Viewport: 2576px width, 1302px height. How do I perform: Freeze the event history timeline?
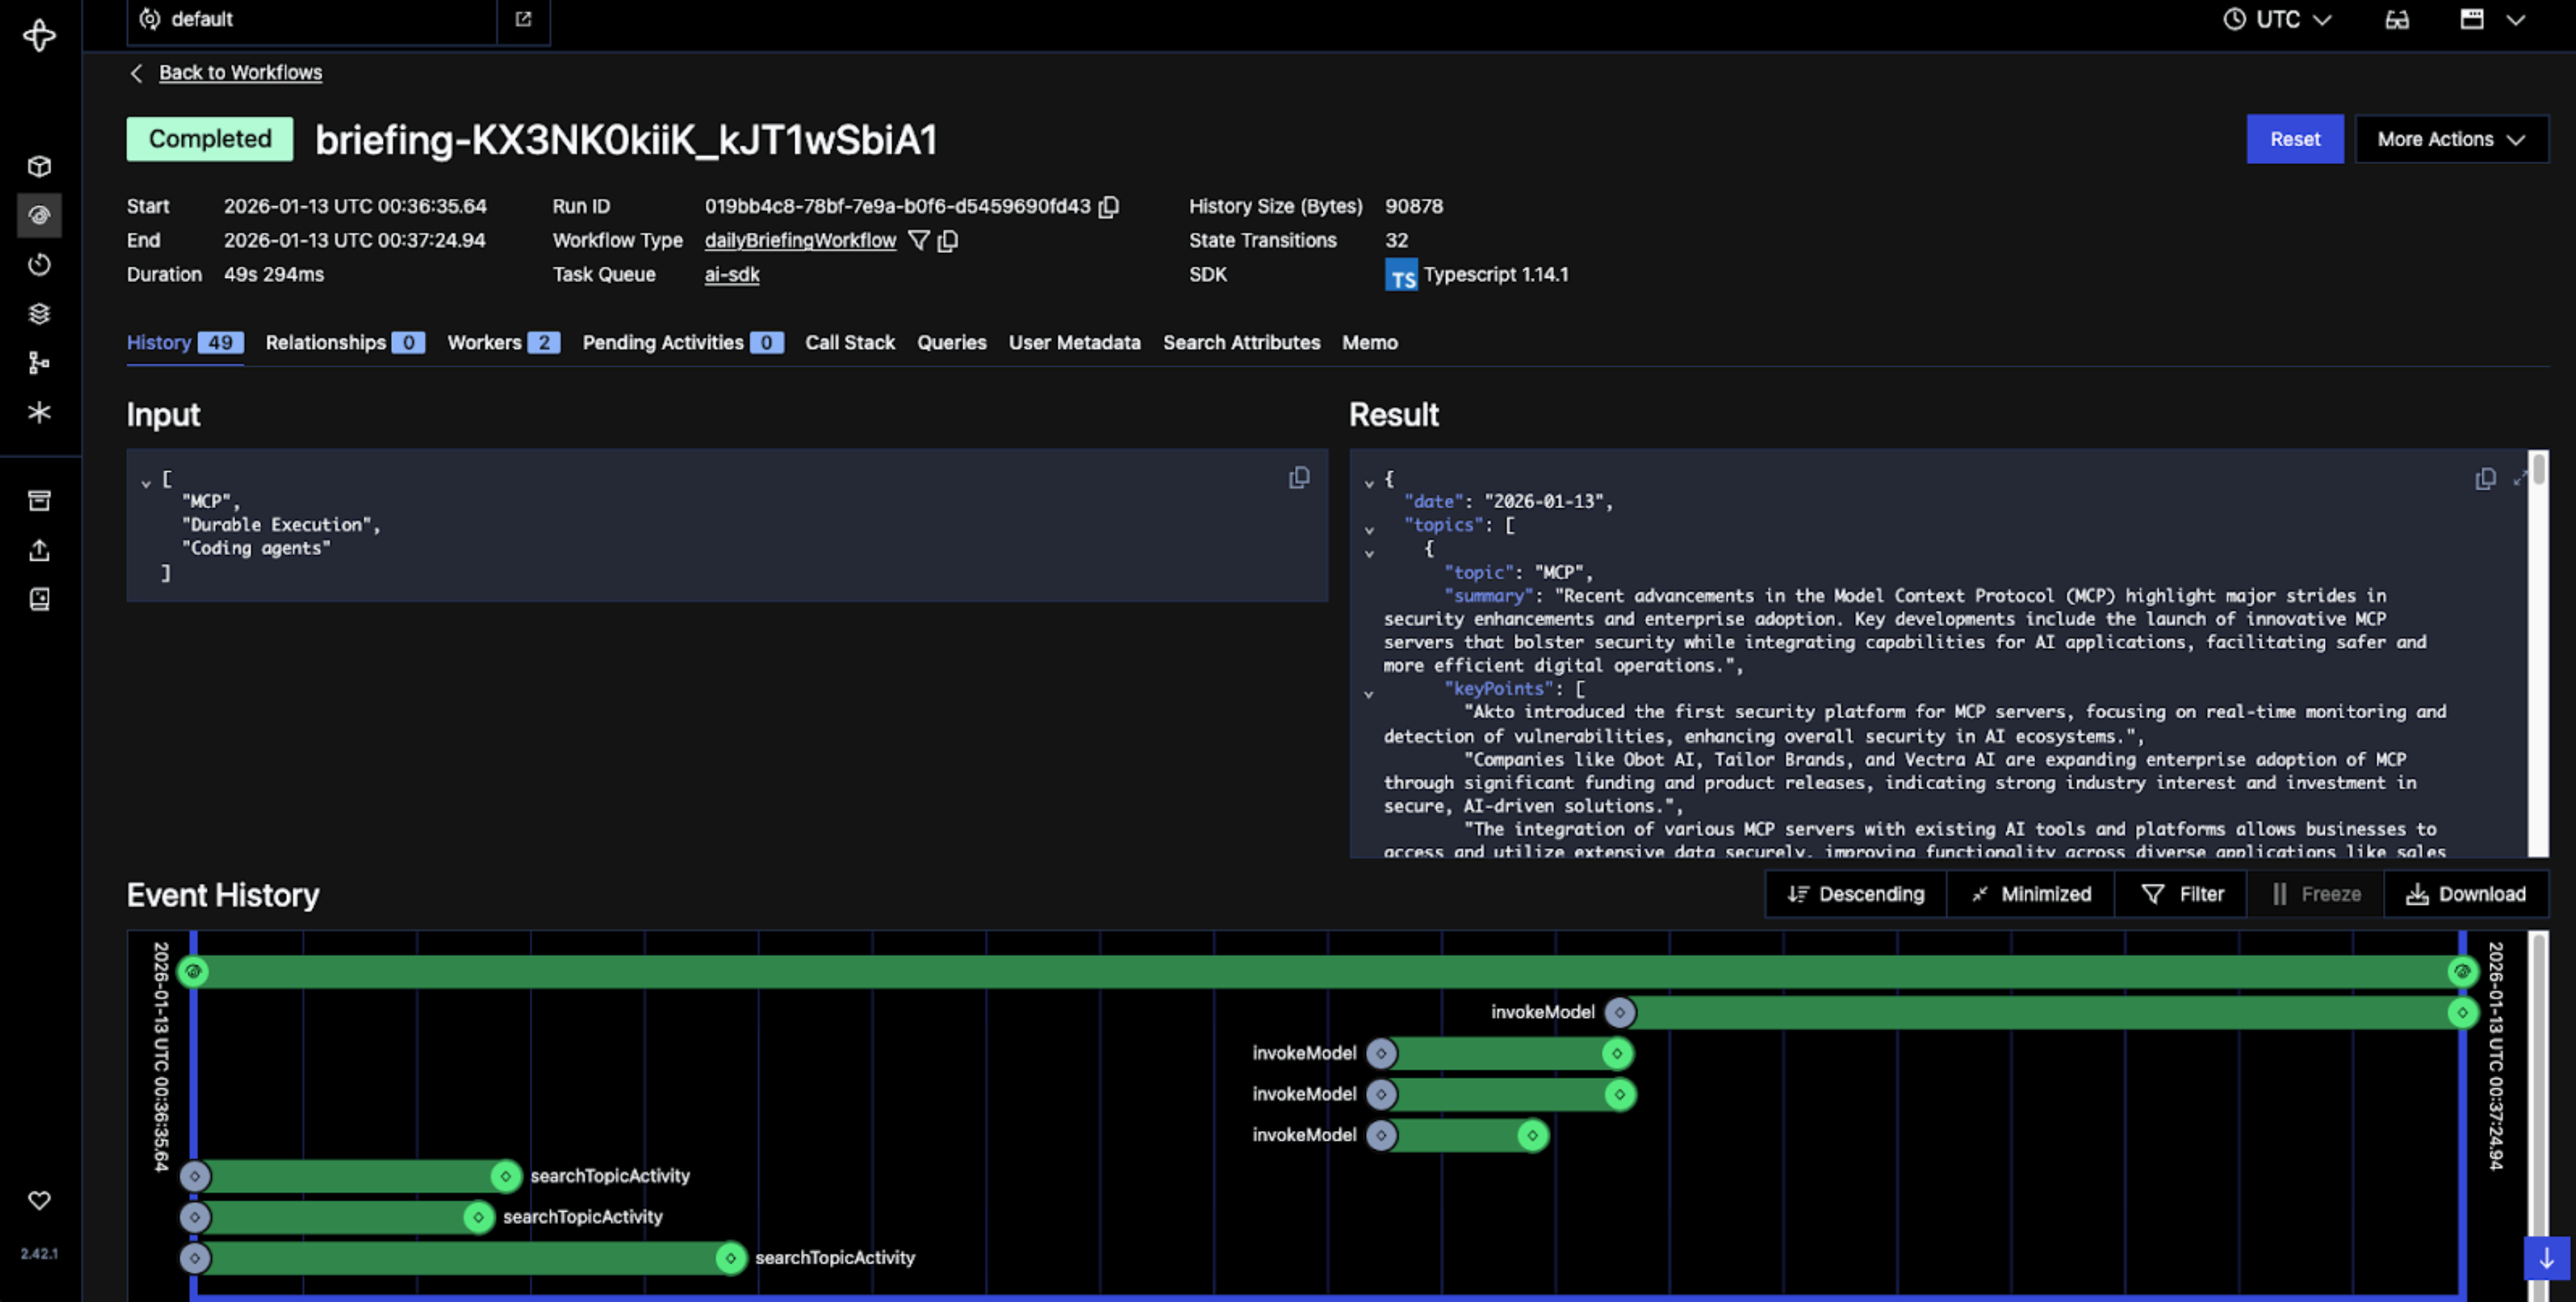[x=2317, y=893]
